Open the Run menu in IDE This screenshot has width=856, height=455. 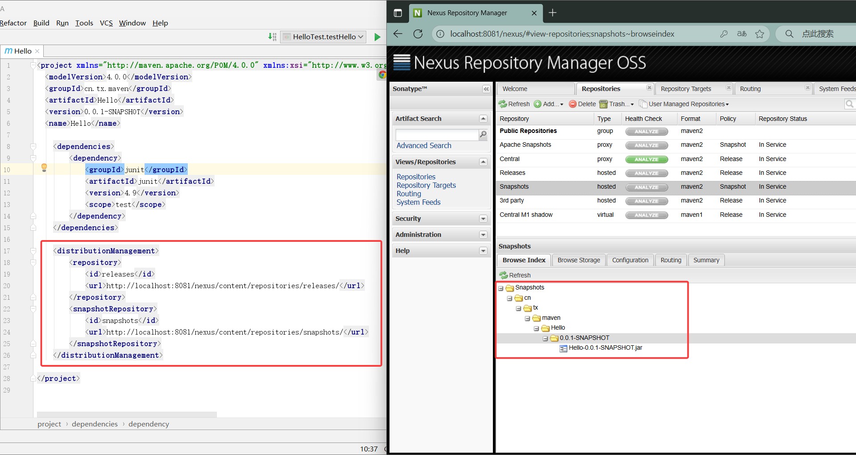(x=62, y=23)
